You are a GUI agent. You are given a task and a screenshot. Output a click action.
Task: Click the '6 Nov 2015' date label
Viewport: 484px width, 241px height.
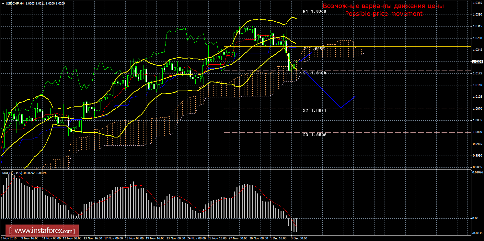8,238
